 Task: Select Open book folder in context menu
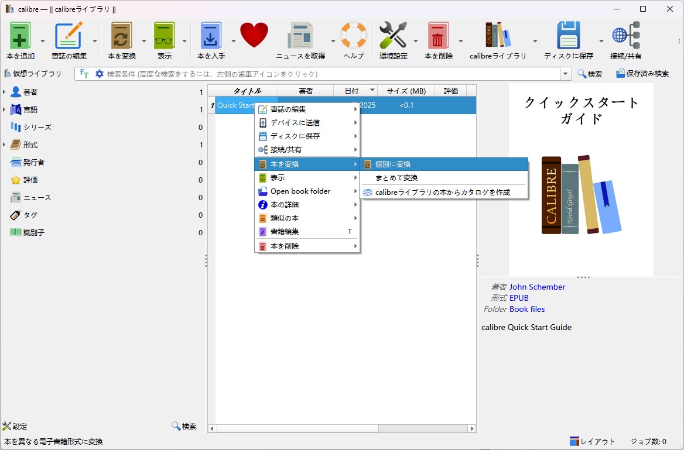[x=307, y=191]
